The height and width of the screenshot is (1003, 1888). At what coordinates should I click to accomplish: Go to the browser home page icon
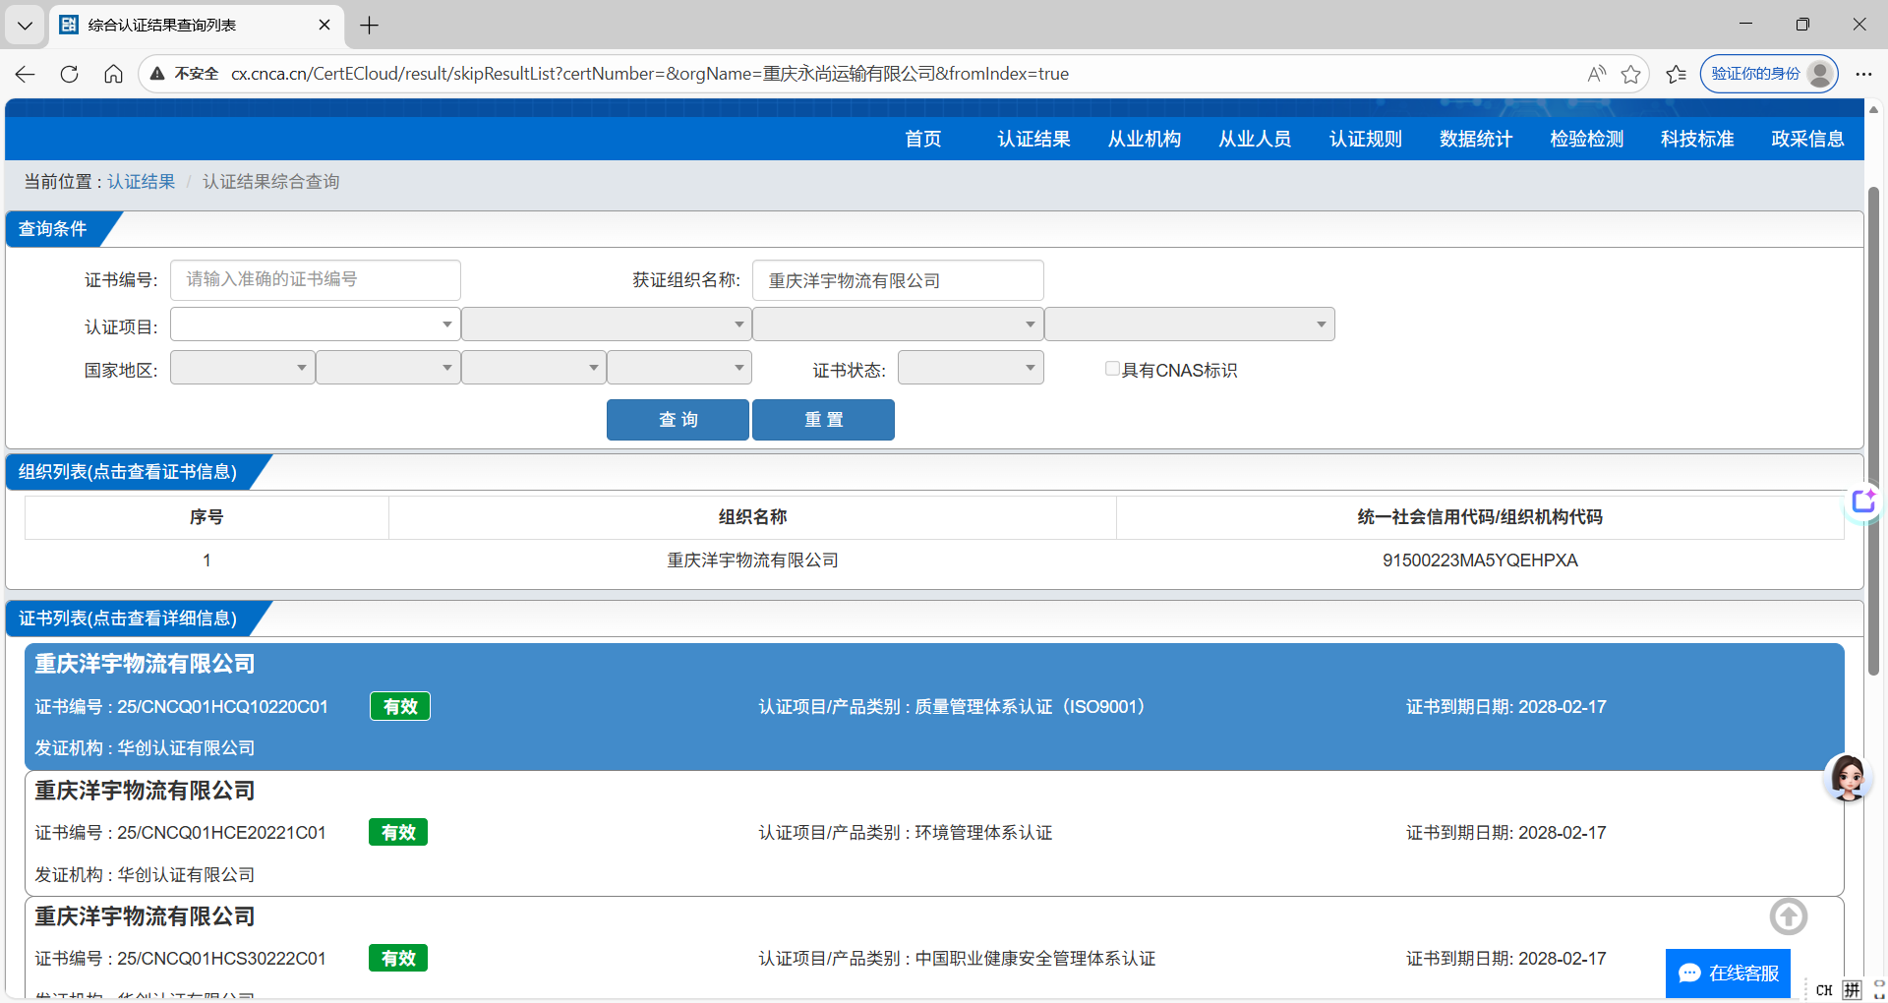click(x=114, y=74)
